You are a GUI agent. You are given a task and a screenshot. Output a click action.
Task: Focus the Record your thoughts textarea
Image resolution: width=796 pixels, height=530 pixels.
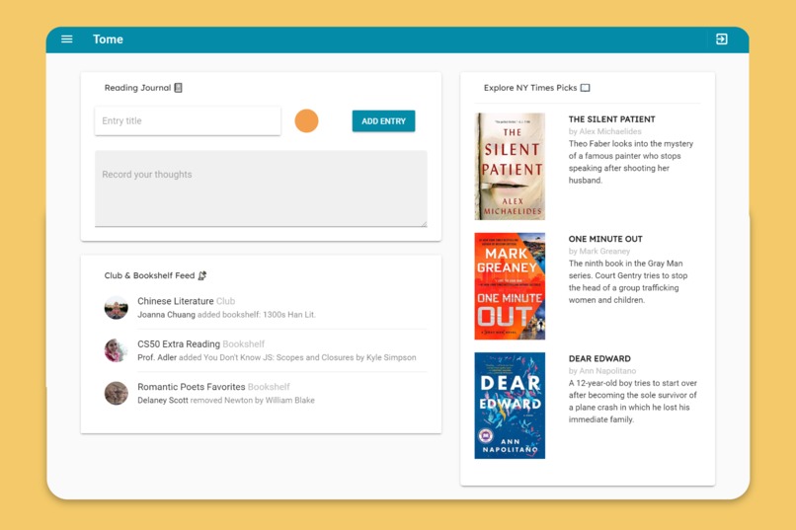click(261, 189)
